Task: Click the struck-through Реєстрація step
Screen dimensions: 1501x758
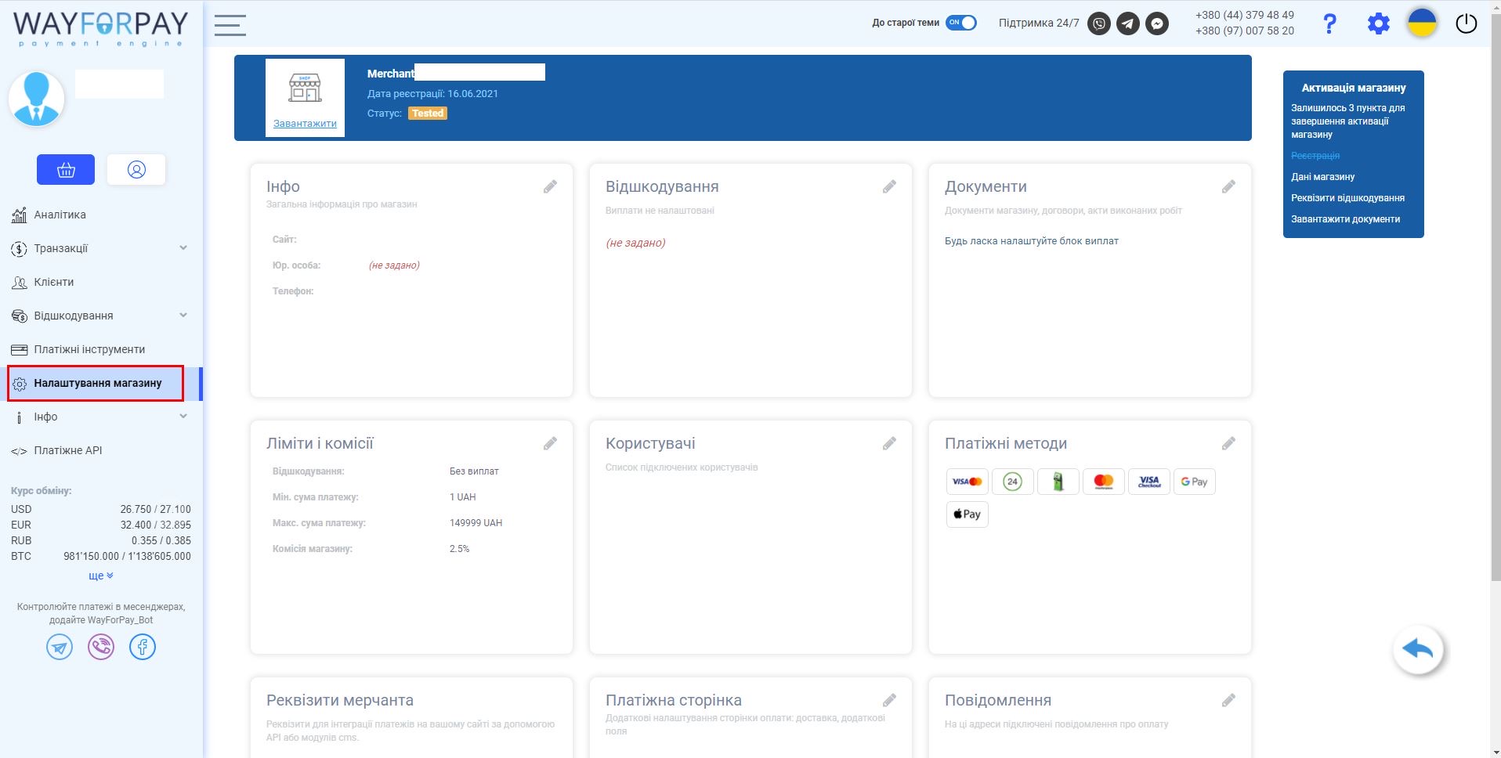Action: [x=1315, y=156]
